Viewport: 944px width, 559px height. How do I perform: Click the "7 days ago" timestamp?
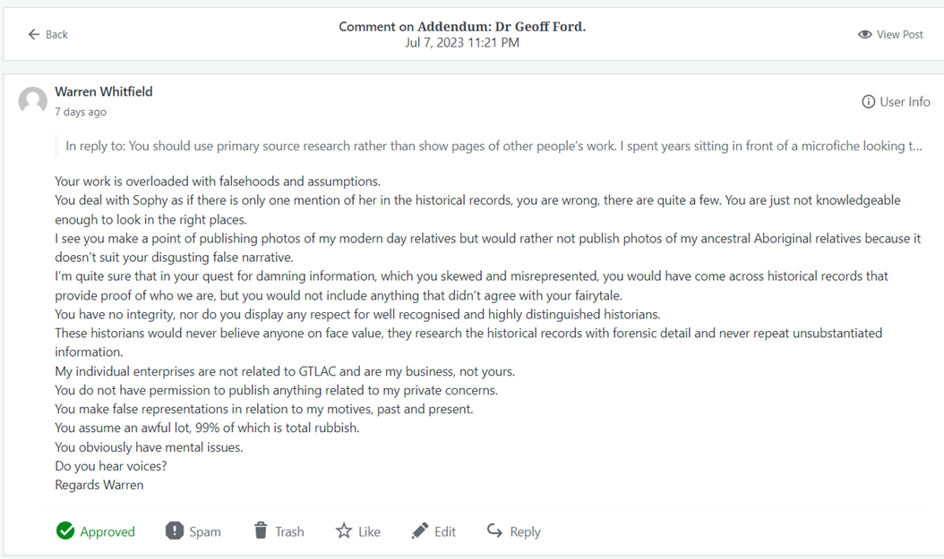[x=81, y=112]
